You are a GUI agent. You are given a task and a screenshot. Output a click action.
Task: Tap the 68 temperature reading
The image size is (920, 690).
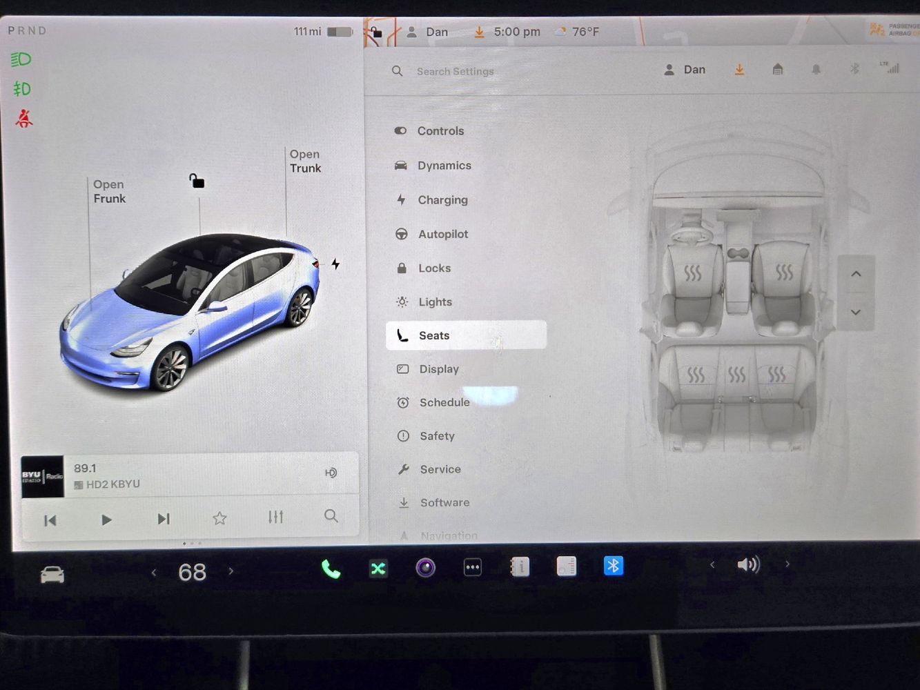(192, 572)
